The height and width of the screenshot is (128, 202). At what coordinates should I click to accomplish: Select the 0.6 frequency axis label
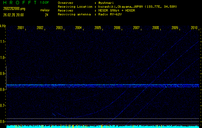pos(3,122)
